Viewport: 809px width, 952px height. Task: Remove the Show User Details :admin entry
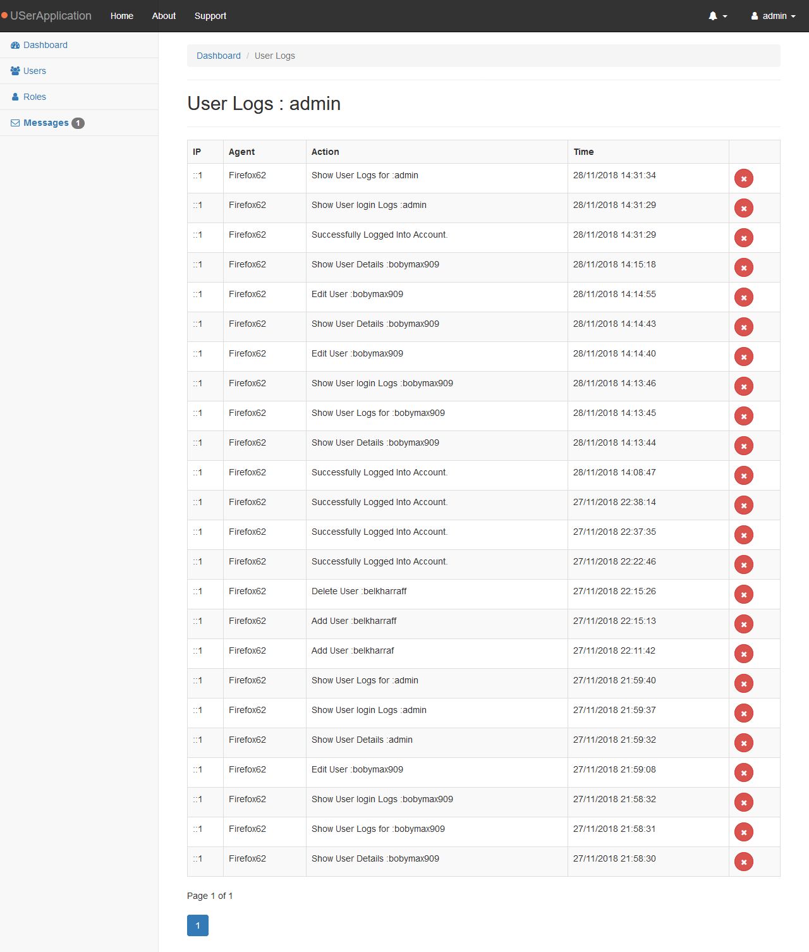(743, 743)
